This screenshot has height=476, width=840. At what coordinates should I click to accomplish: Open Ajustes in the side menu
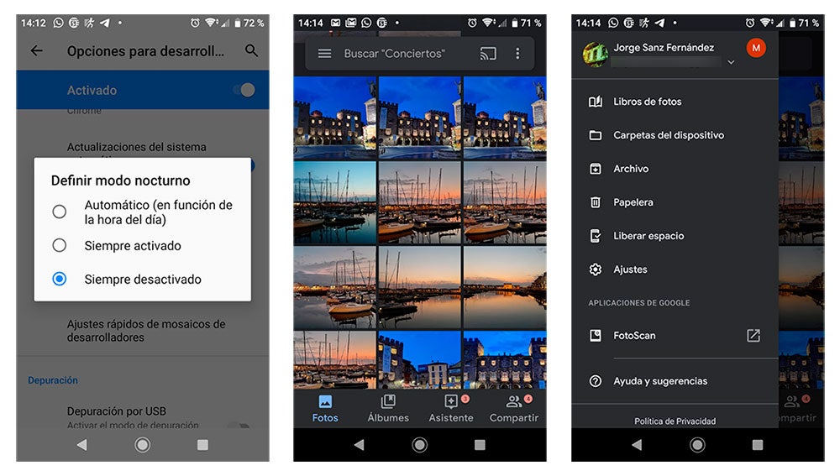click(x=630, y=269)
